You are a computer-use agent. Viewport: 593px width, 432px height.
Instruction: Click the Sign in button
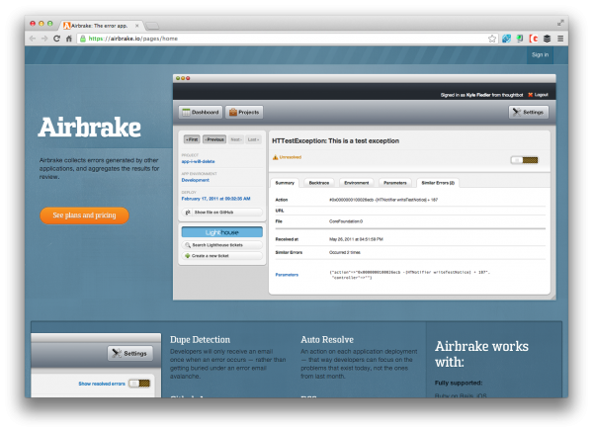tap(540, 54)
